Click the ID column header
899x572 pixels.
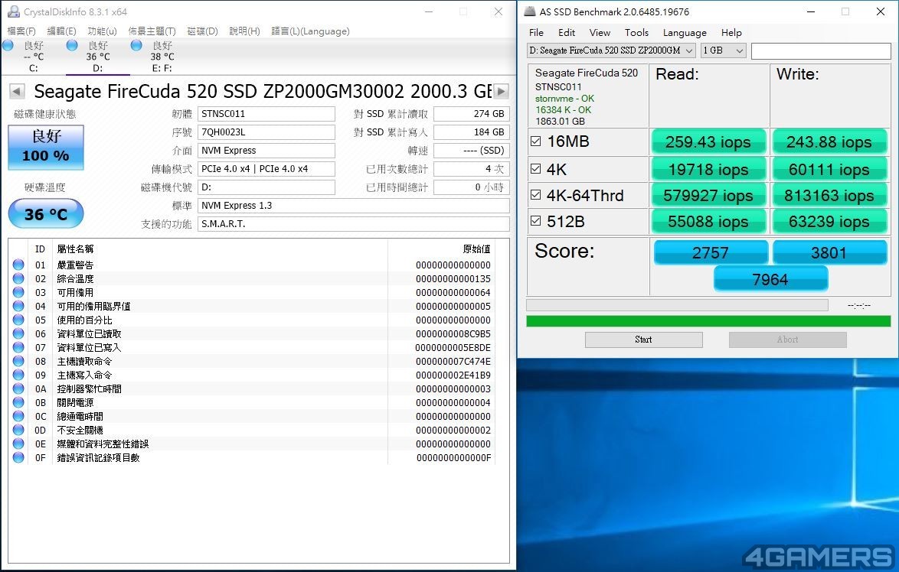tap(40, 249)
